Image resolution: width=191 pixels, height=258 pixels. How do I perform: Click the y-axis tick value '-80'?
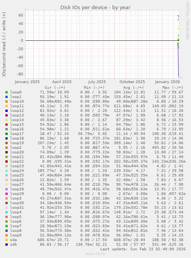coord(20,74)
